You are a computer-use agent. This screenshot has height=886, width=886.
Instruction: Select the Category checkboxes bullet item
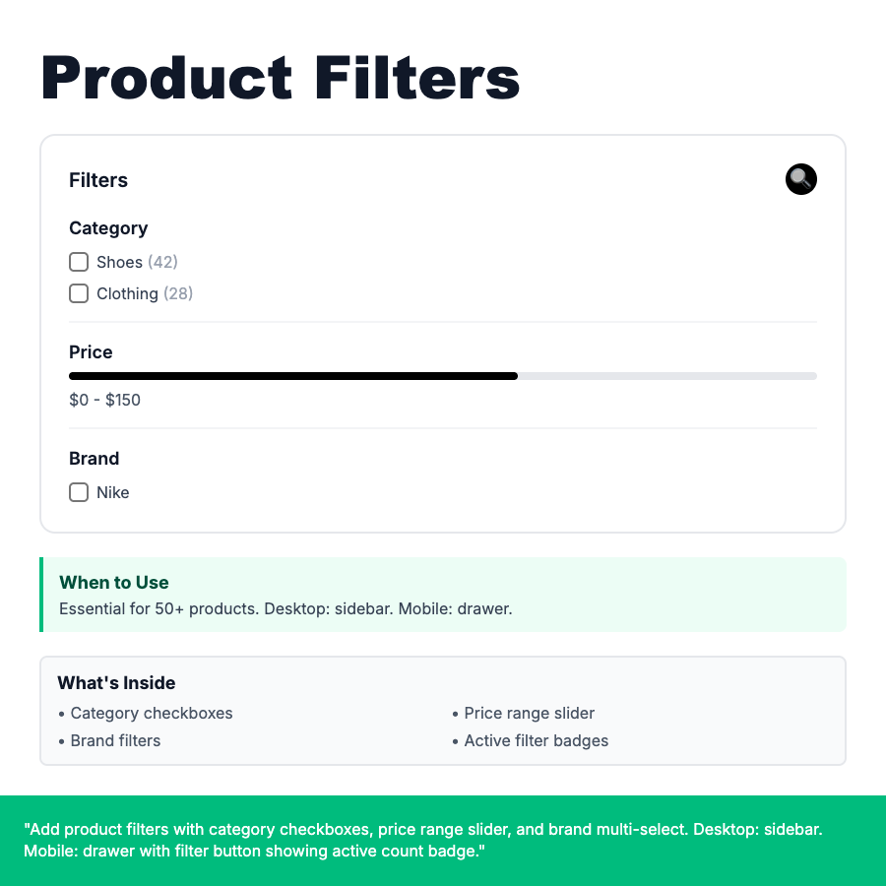(x=152, y=713)
